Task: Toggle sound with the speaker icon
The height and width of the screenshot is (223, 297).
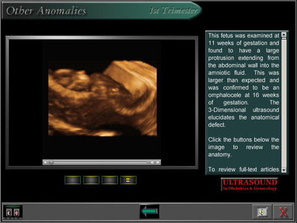Action: click(x=262, y=212)
